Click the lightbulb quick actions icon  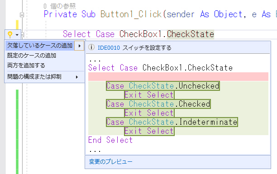(10, 34)
